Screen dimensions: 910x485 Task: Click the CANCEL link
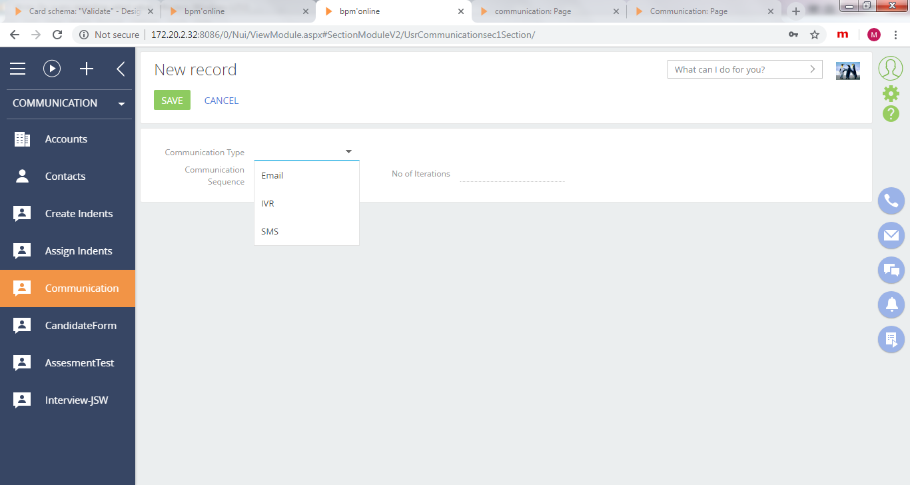[x=221, y=101]
